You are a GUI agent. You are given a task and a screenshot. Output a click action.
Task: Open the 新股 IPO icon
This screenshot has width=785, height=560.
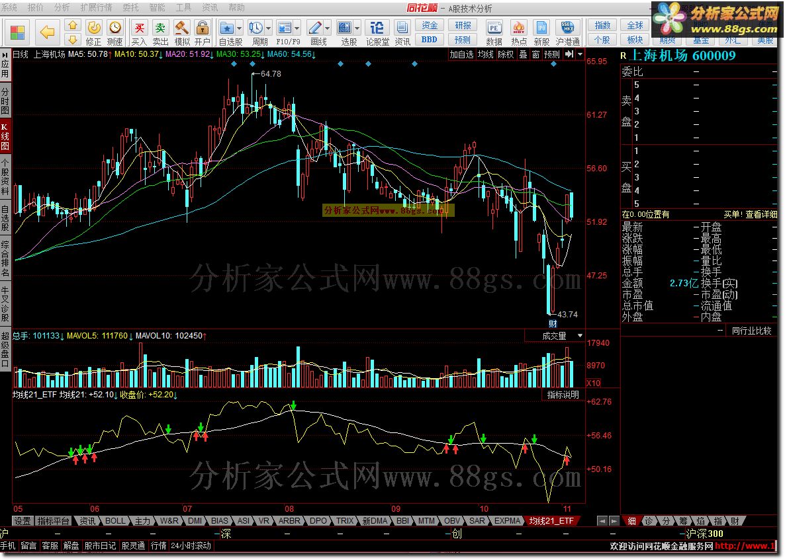click(x=541, y=33)
